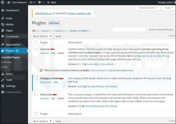
Task: Click the Posts pushpin icon
Action: [x=3, y=18]
